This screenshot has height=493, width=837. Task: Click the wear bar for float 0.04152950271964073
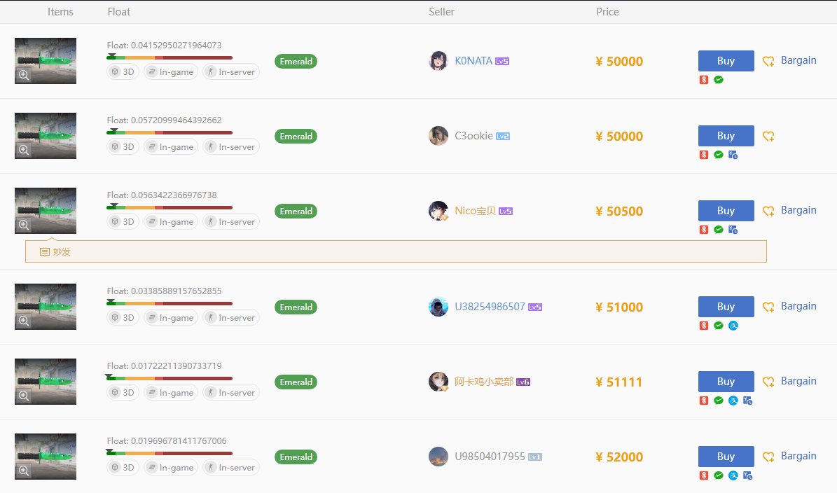pyautogui.click(x=170, y=57)
